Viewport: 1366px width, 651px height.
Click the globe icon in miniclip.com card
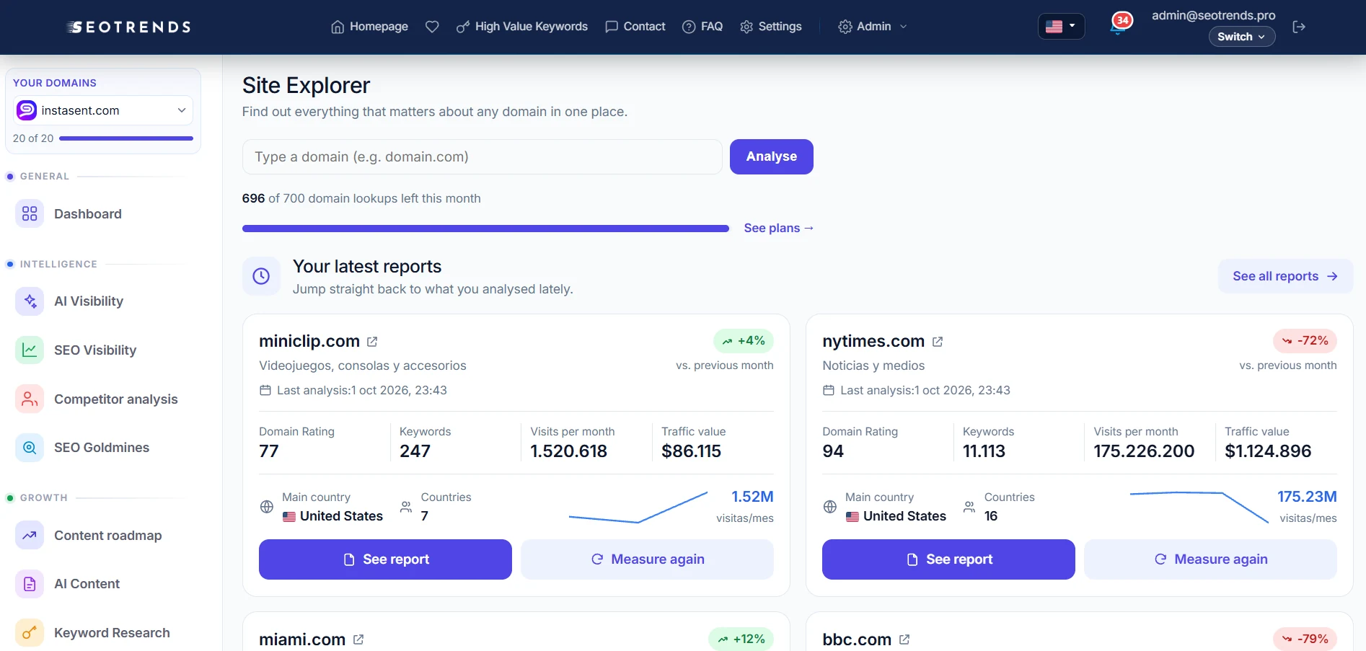pos(267,507)
